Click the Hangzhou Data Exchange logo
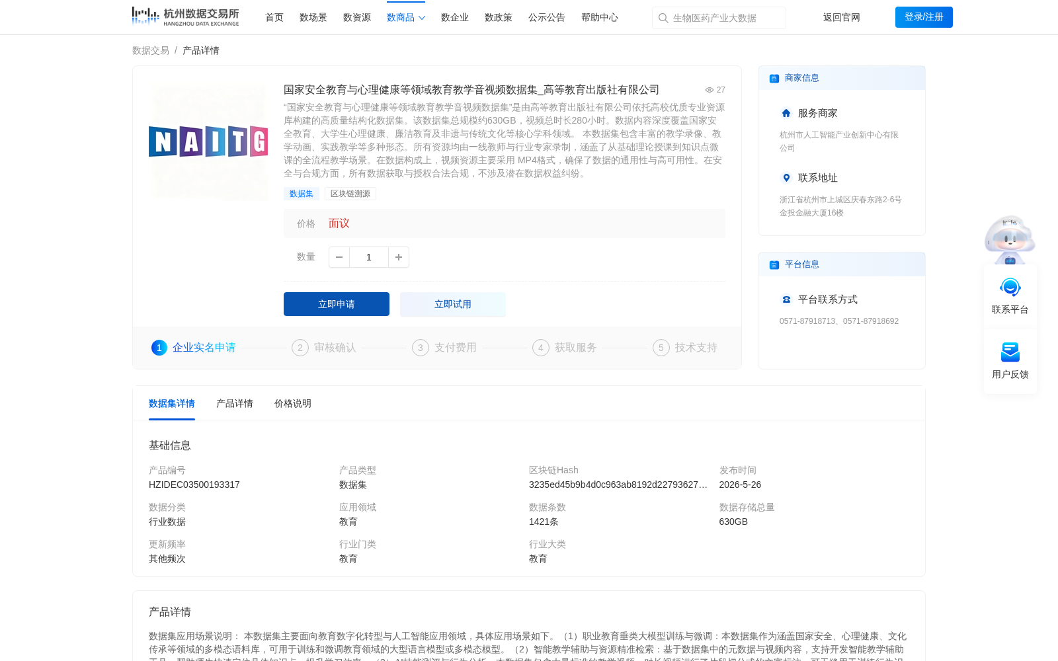Viewport: 1058px width, 661px height. [x=185, y=17]
